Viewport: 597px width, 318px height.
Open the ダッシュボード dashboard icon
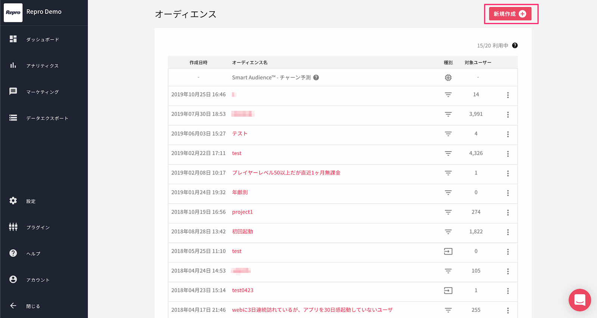13,39
